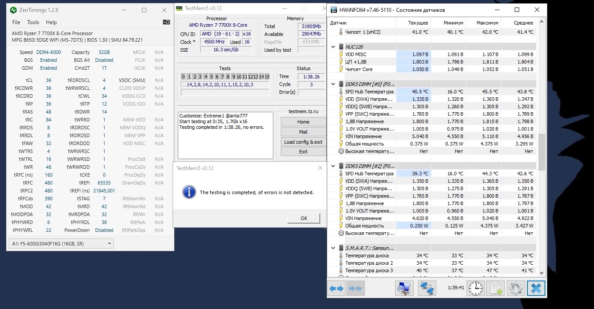
Task: Click chip icon beside NUC126 group
Action: 341,46
